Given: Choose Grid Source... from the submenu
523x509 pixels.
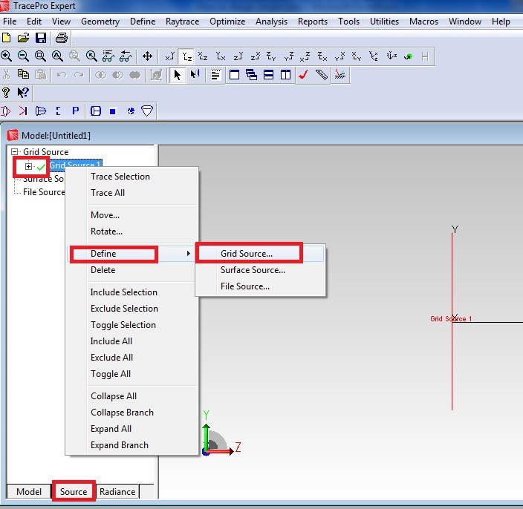Looking at the screenshot, I should tap(247, 254).
